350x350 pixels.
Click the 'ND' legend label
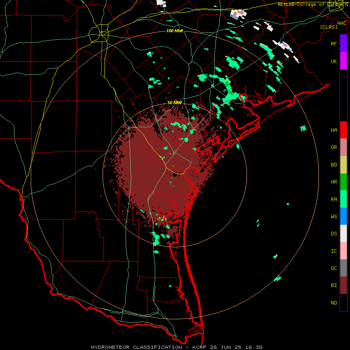point(334,303)
